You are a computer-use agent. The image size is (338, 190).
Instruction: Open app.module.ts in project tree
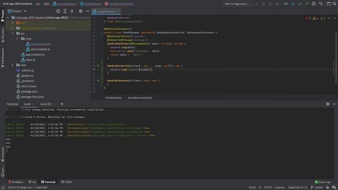click(35, 54)
